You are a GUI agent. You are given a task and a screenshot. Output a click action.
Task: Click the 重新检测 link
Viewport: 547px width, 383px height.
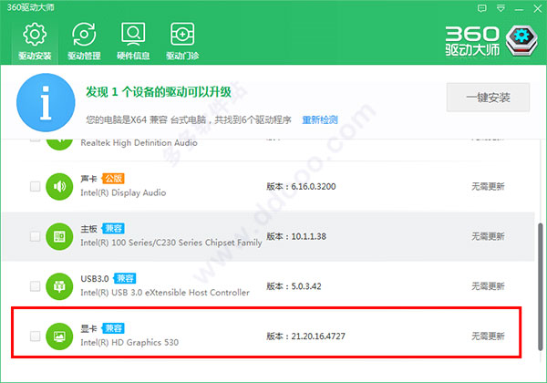tap(320, 120)
